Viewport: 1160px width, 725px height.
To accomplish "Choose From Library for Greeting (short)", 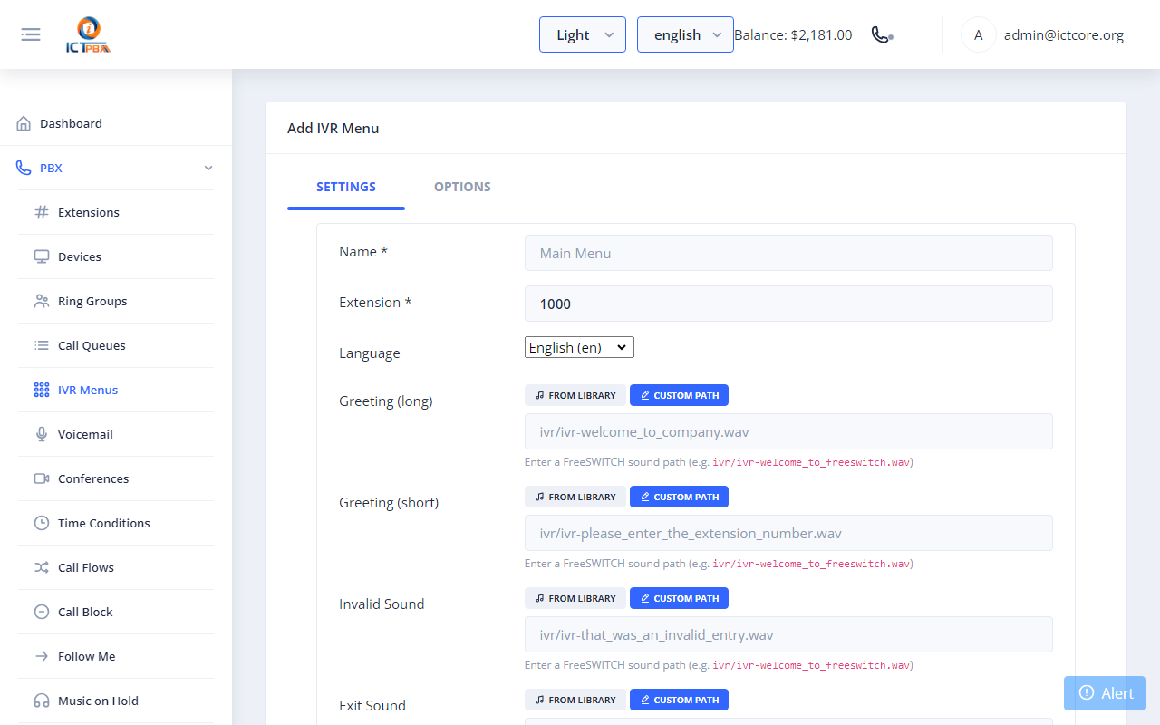I will pos(575,497).
